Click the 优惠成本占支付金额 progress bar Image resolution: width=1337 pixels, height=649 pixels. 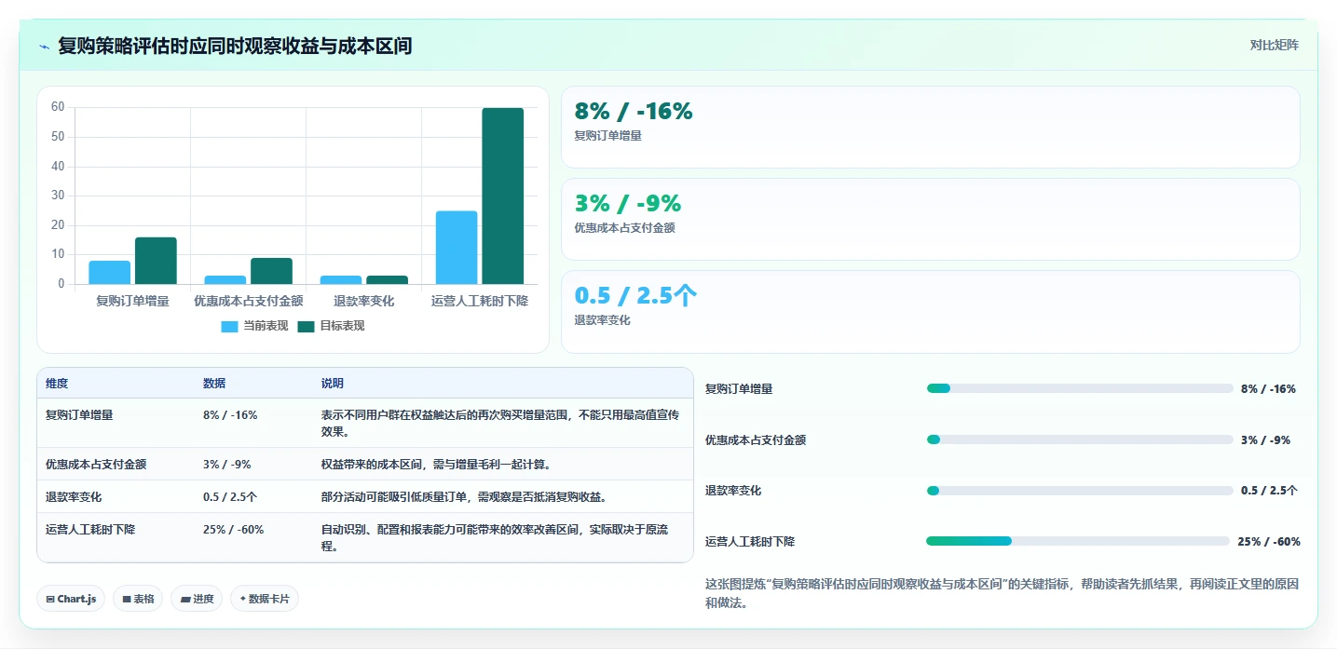[x=1080, y=439]
